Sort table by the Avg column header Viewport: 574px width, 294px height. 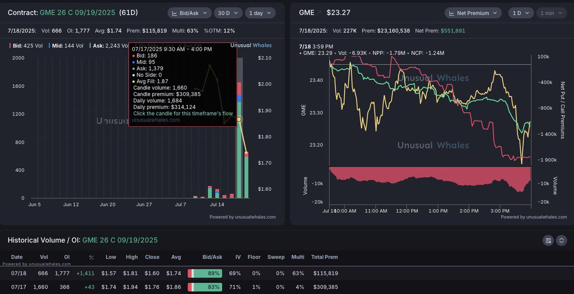pos(176,257)
